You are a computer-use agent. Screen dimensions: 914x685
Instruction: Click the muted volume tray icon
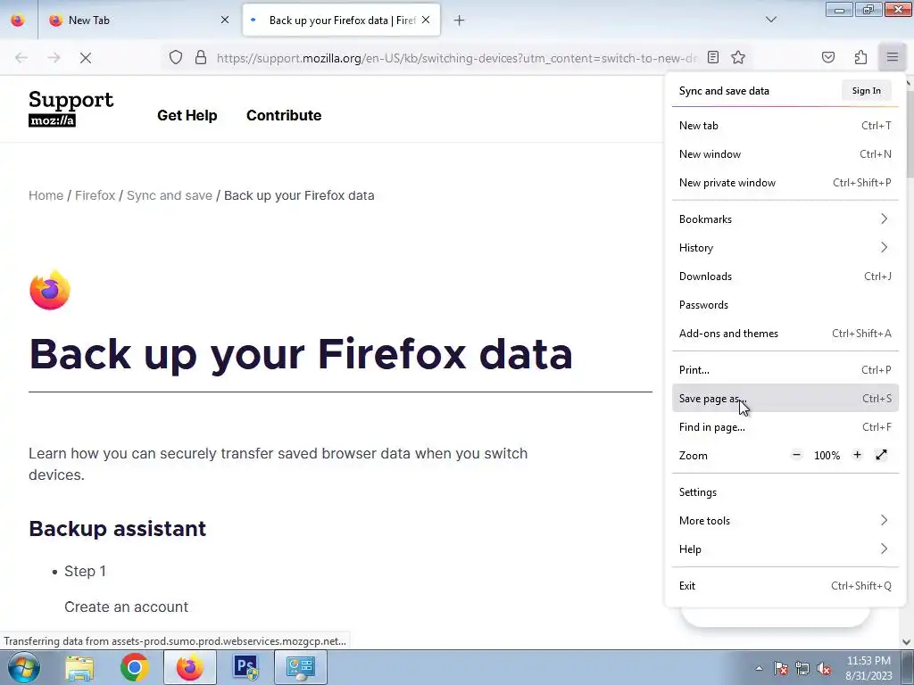coord(824,668)
